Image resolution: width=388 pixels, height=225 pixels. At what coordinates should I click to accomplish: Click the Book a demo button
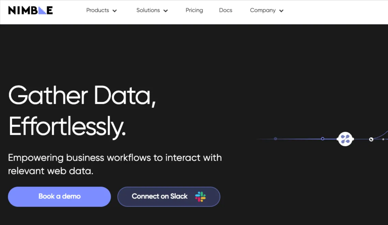(x=59, y=197)
